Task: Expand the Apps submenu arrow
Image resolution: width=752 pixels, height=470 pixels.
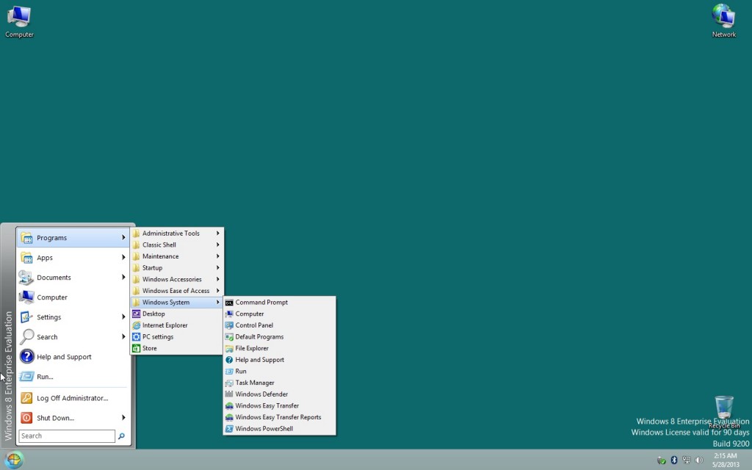Action: pyautogui.click(x=123, y=258)
